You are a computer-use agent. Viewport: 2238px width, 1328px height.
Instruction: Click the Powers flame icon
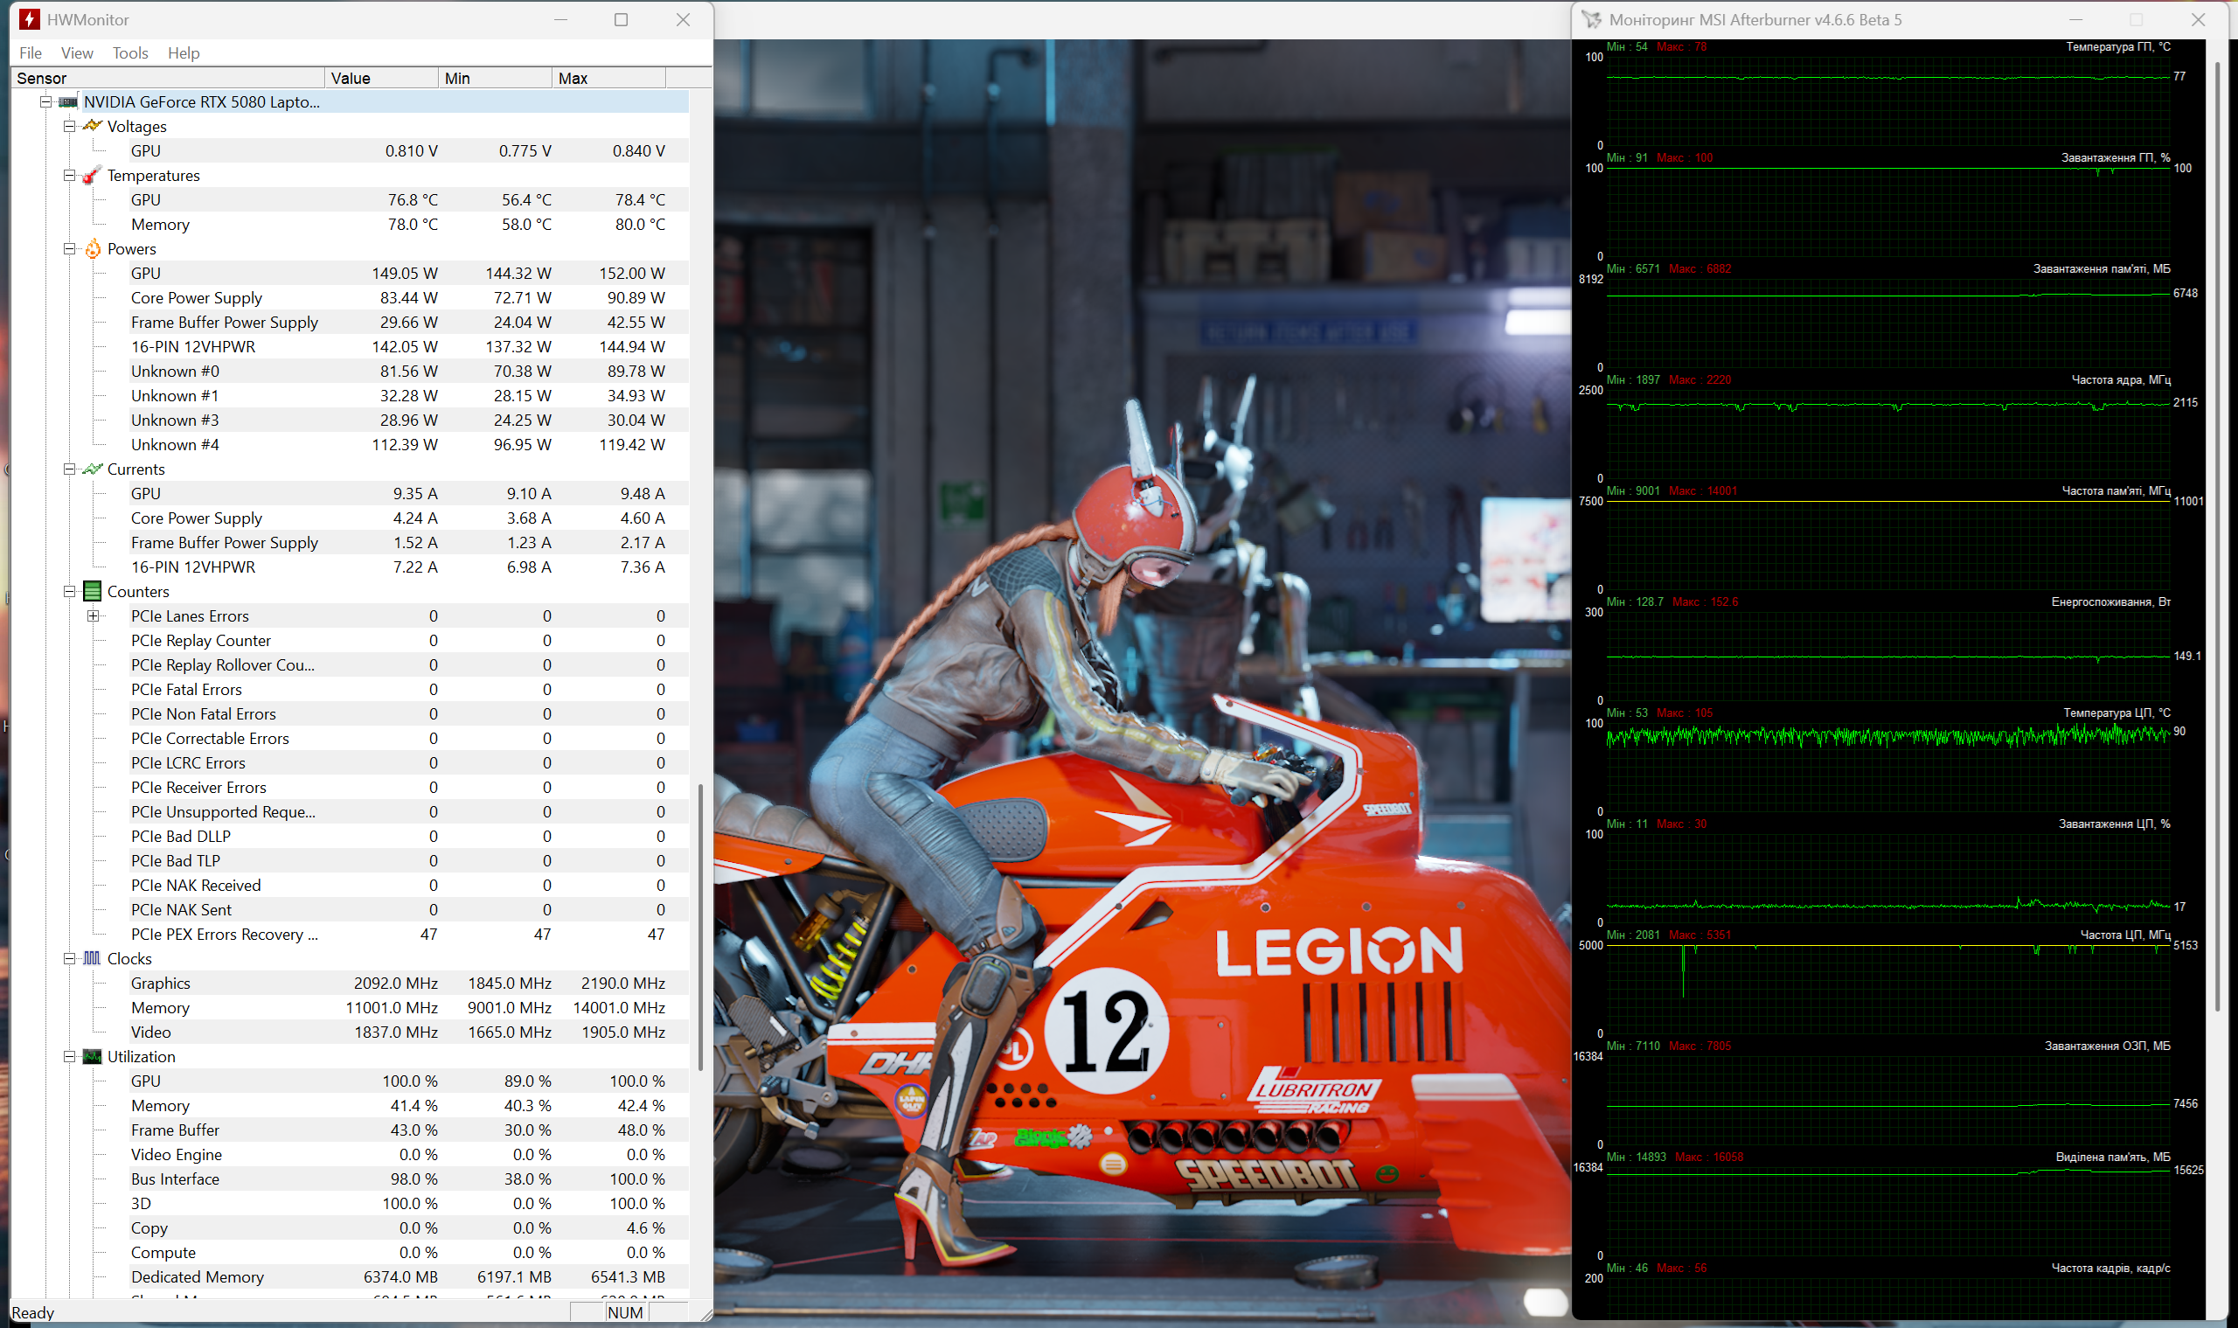(x=92, y=249)
